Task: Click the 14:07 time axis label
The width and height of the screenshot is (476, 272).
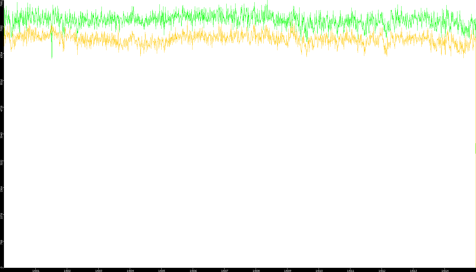Action: [224, 271]
